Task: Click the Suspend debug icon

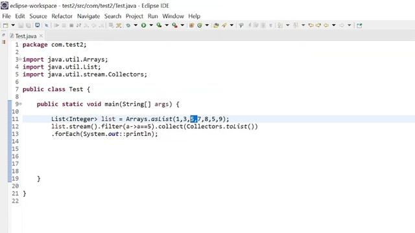Action: pos(64,25)
